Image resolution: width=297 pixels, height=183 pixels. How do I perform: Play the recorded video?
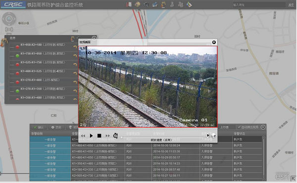click(x=91, y=136)
